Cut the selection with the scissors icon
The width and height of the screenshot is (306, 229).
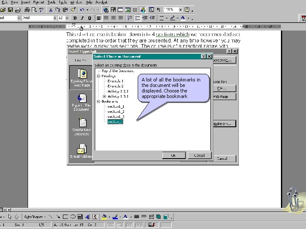51,10
